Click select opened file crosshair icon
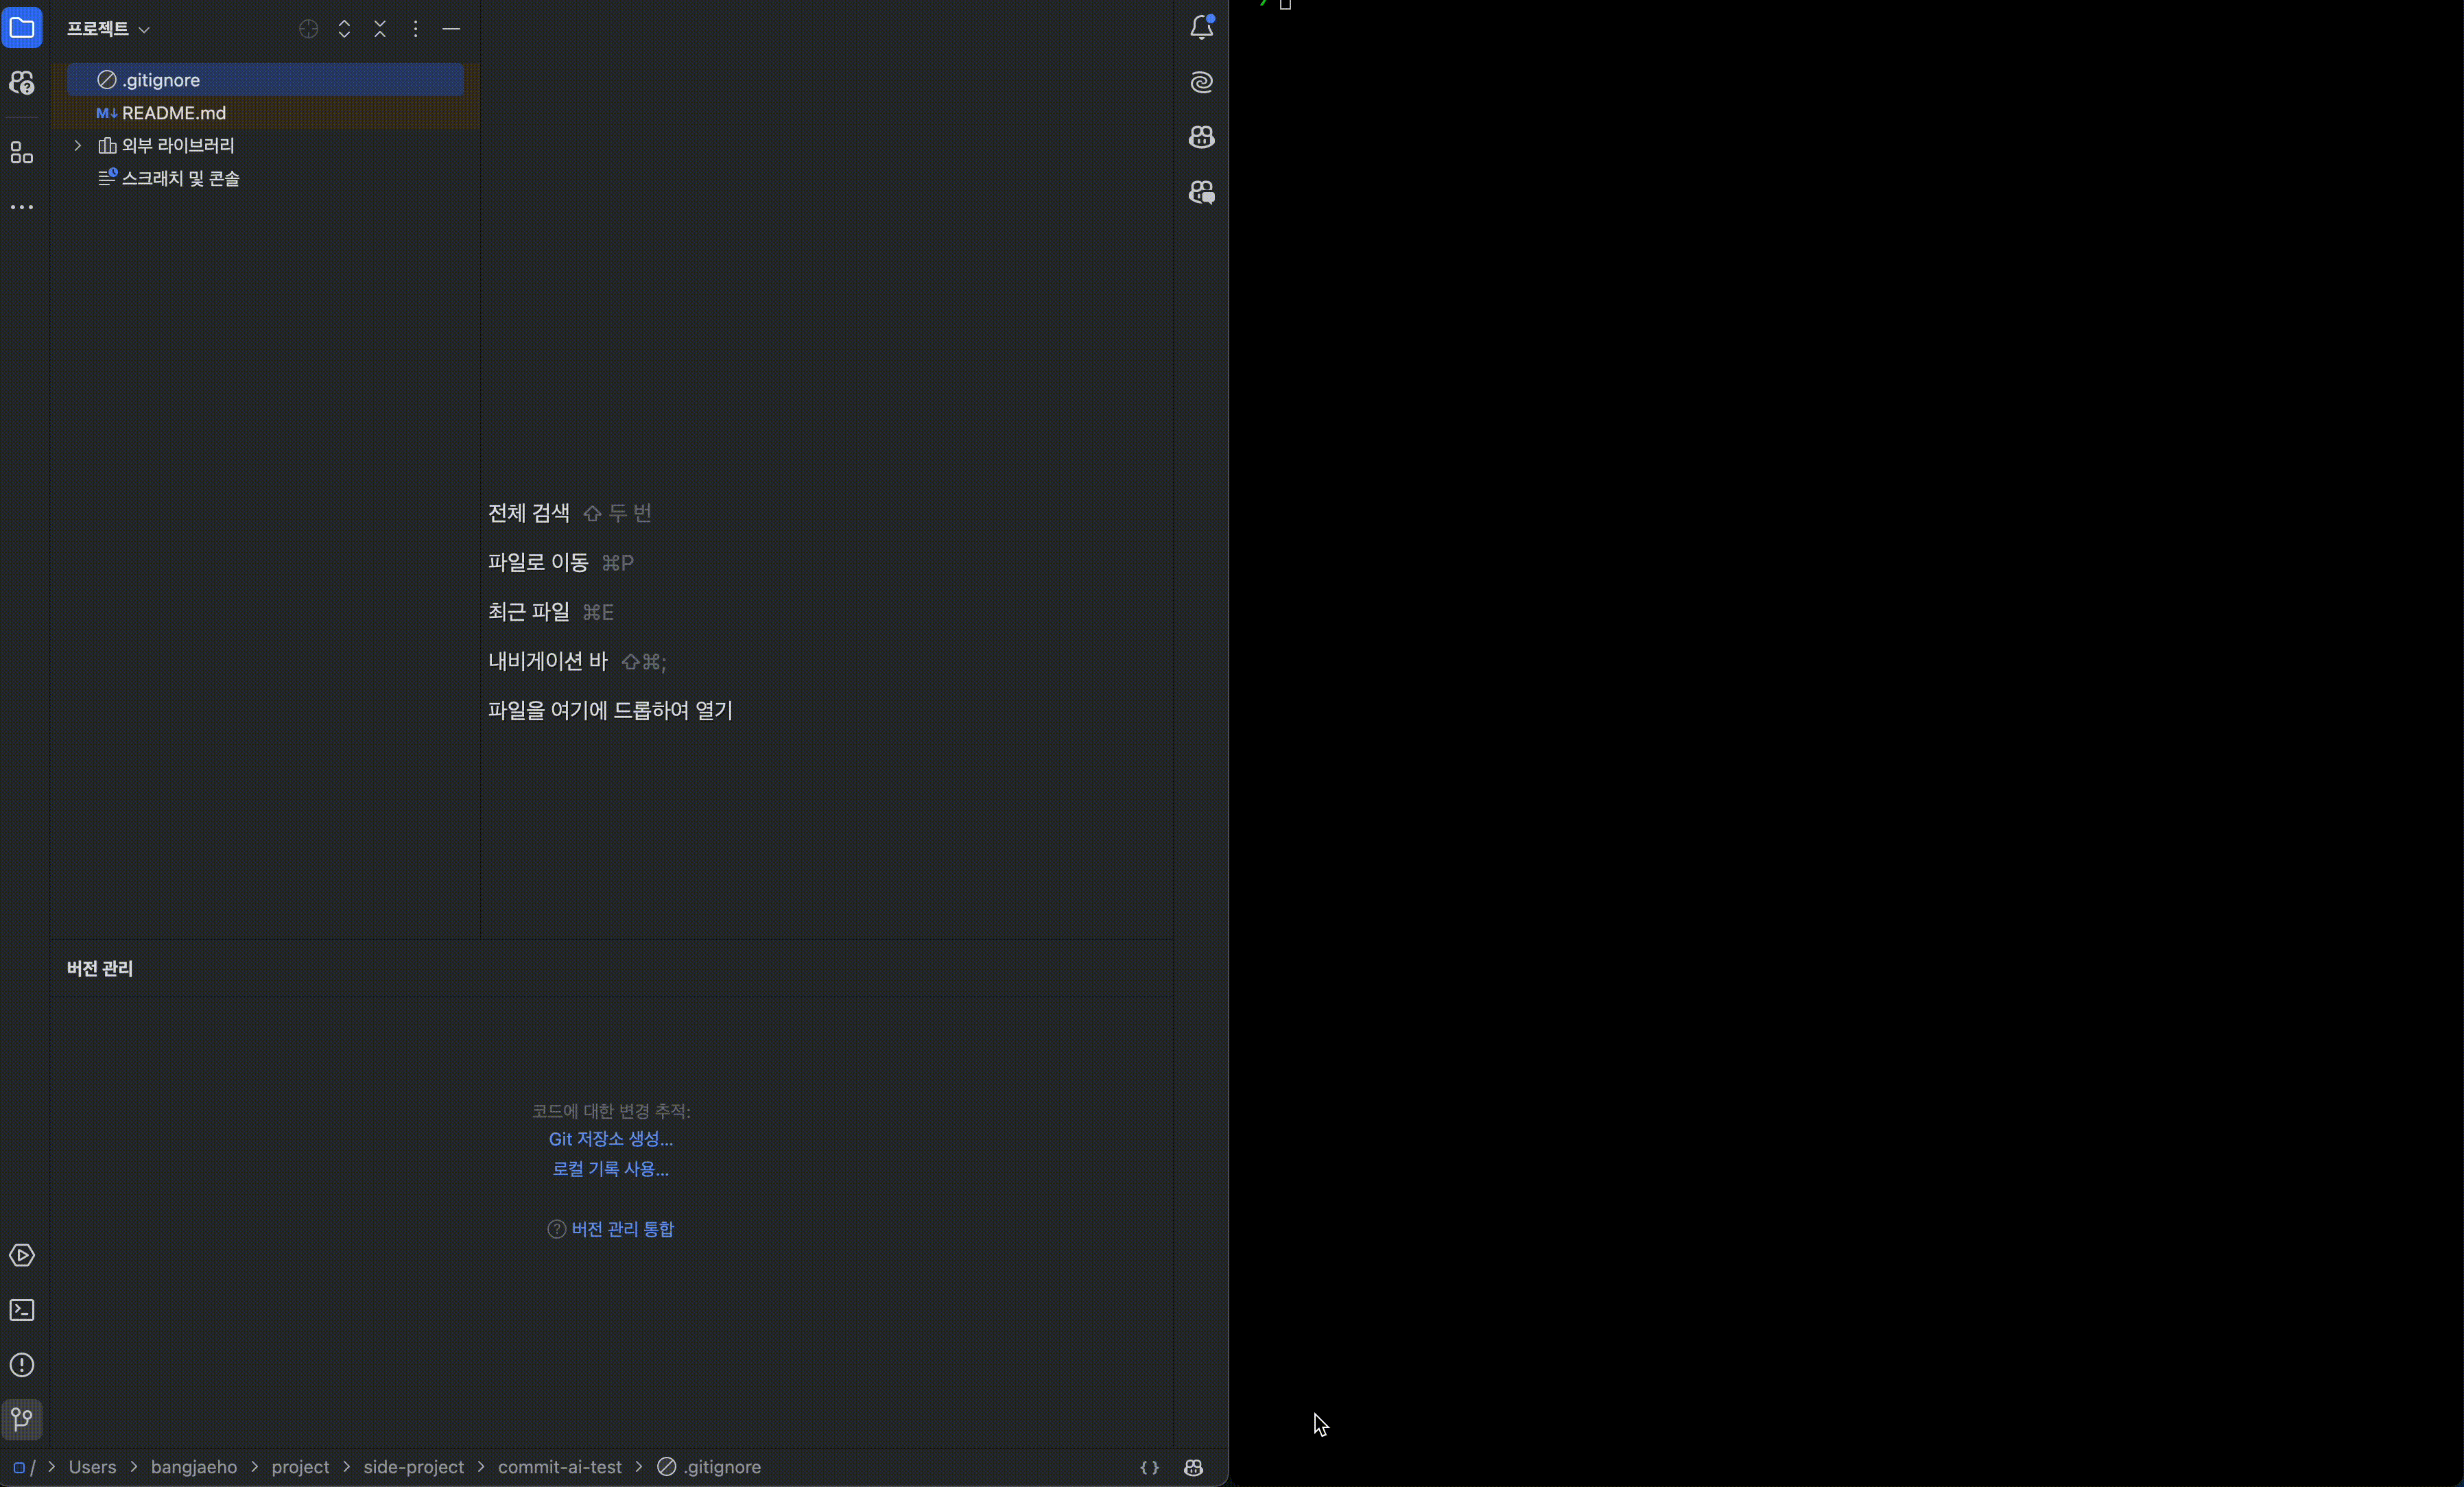This screenshot has height=1487, width=2464. coord(309,29)
